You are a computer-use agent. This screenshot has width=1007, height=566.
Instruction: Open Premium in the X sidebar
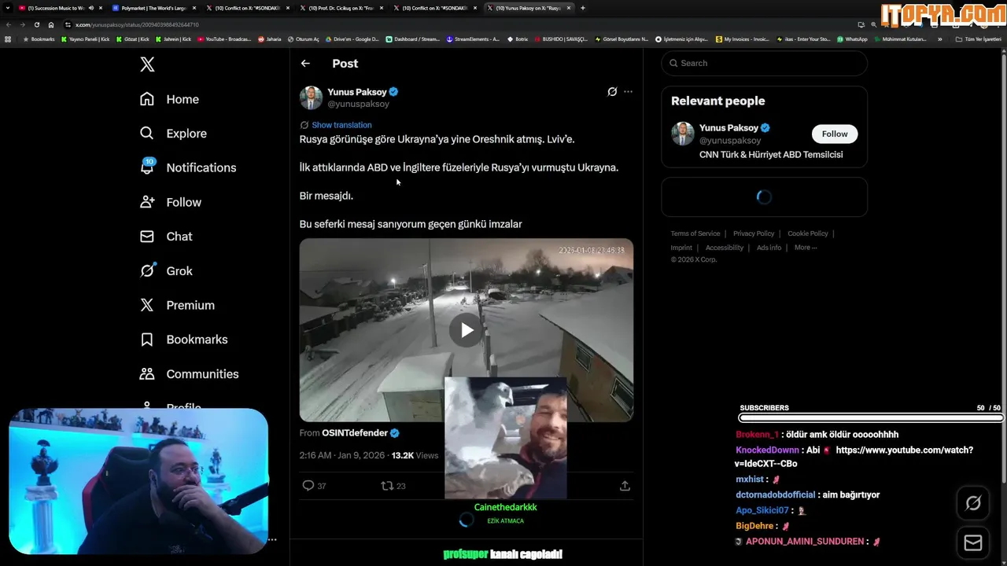point(177,305)
